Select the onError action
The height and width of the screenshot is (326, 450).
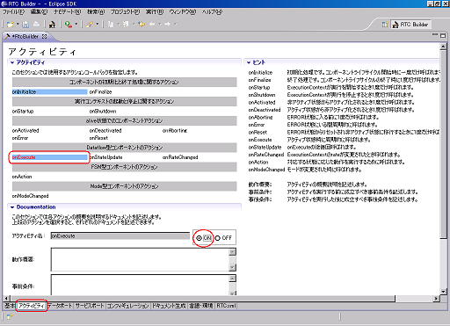coord(20,138)
